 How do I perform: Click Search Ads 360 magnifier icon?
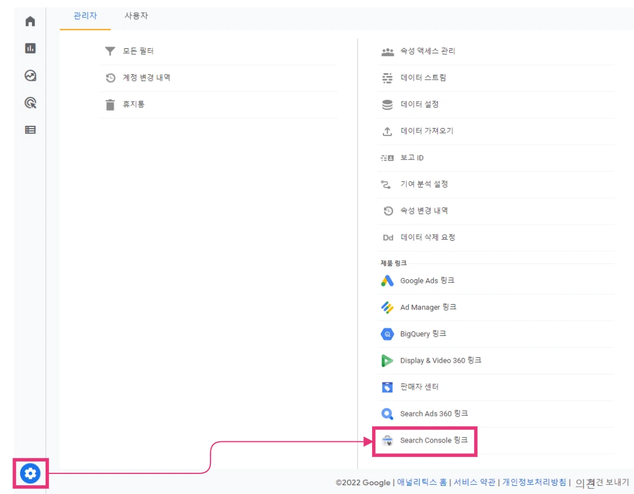(387, 414)
